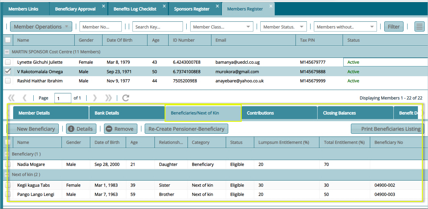Check Kegii kagua Tabs row checkbox
428x209 pixels.
[8, 185]
